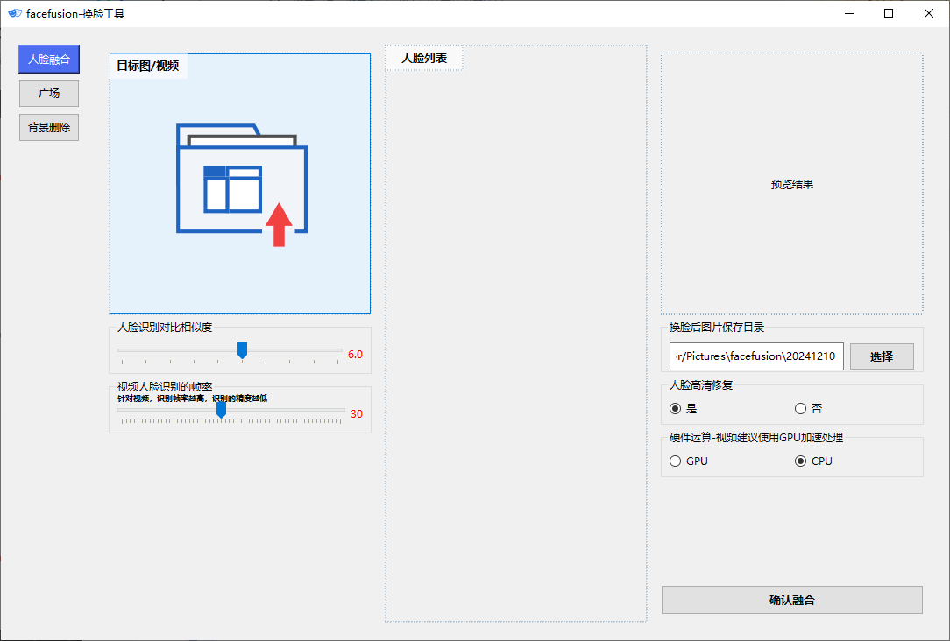Minimize the facefusion window
The height and width of the screenshot is (641, 950).
pyautogui.click(x=849, y=13)
